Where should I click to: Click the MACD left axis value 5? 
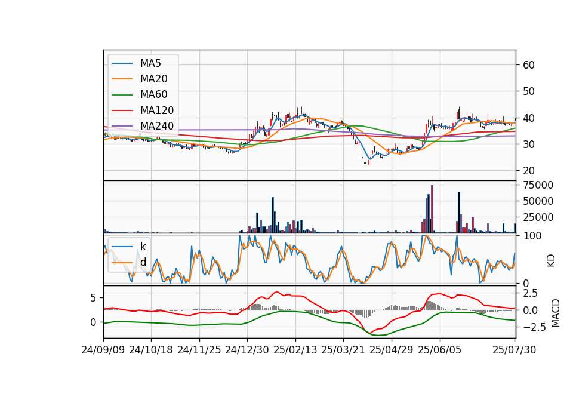93,299
